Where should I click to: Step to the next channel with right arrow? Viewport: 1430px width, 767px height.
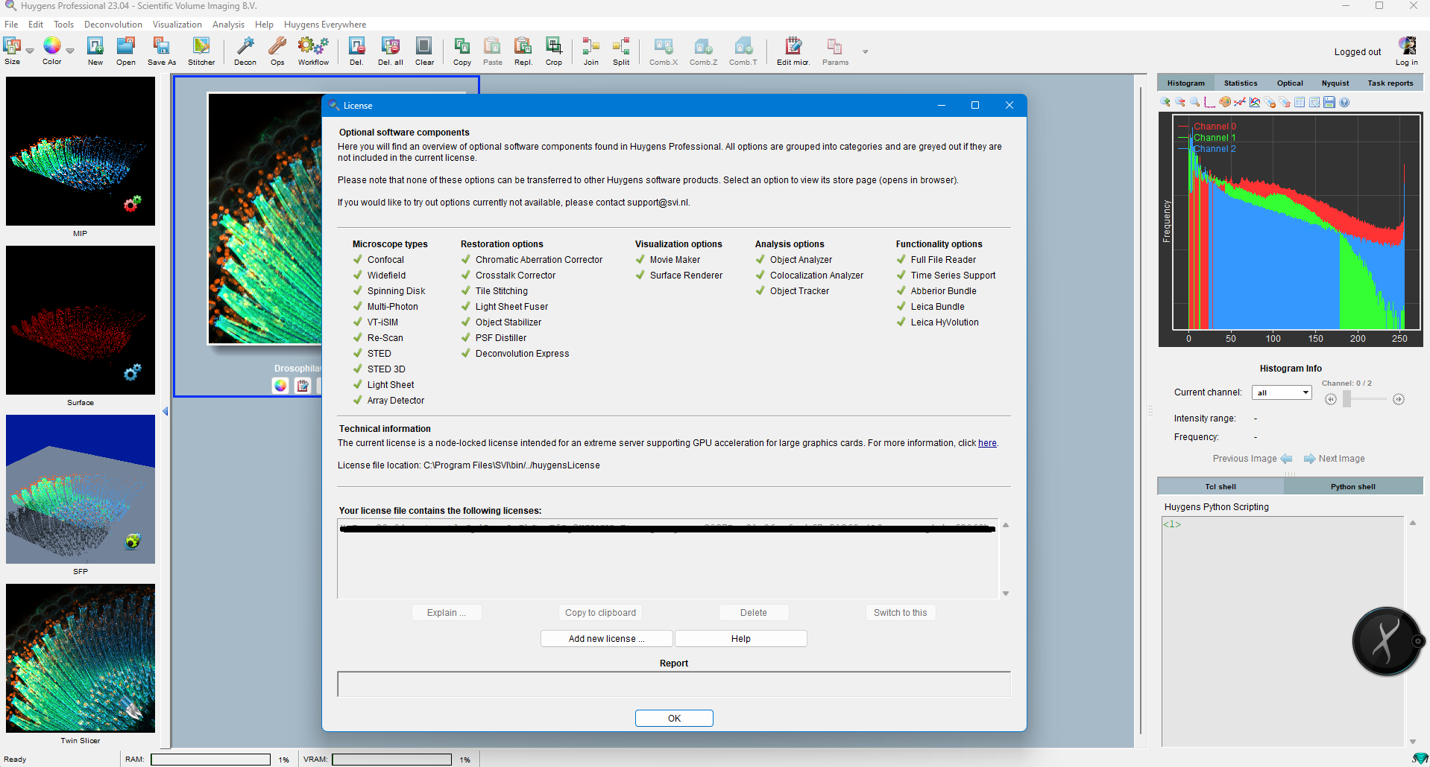tap(1399, 399)
